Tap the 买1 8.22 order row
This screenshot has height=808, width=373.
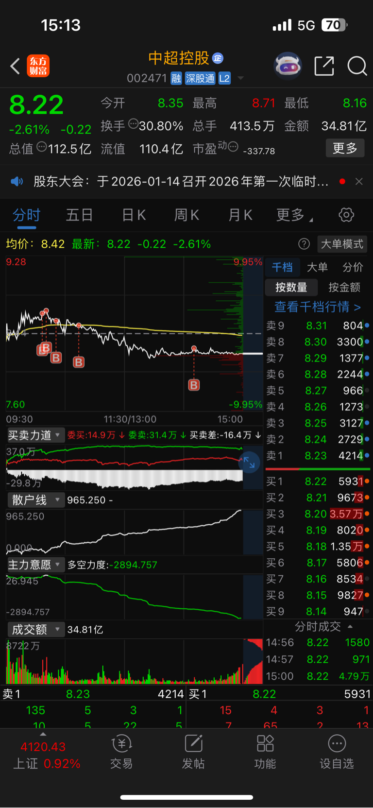[x=318, y=481]
